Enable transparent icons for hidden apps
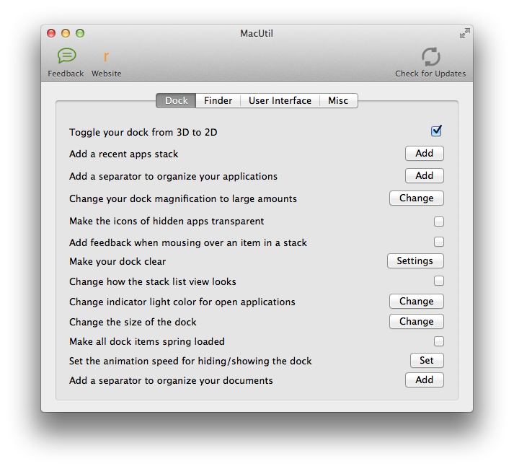Viewport: 514px width, 469px height. (438, 222)
